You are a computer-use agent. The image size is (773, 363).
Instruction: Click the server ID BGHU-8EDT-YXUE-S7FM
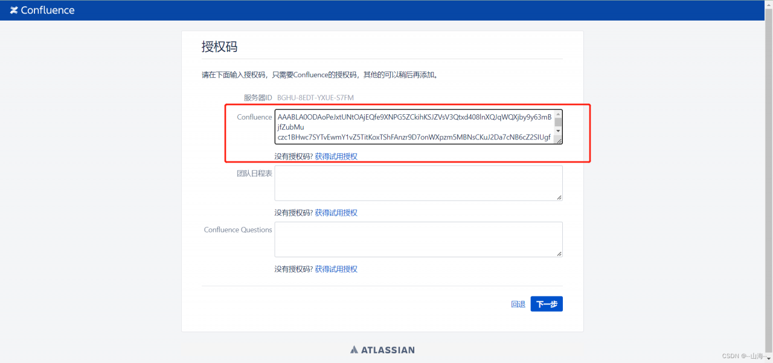(315, 97)
